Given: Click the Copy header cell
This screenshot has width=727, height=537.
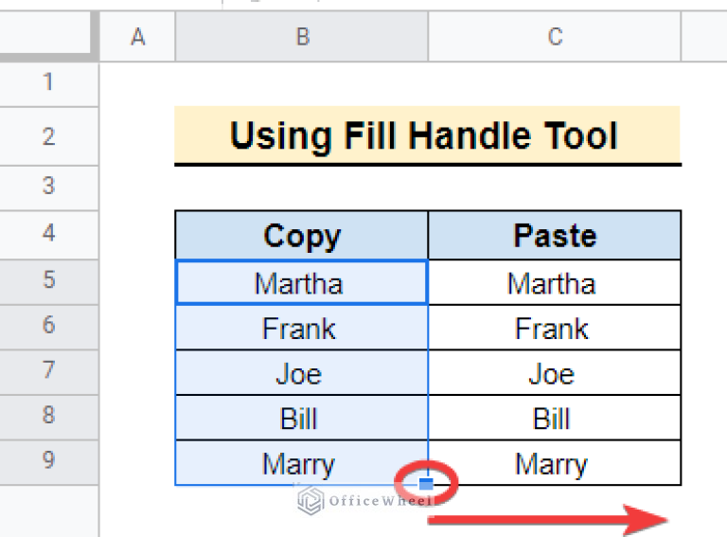Looking at the screenshot, I should [x=302, y=236].
